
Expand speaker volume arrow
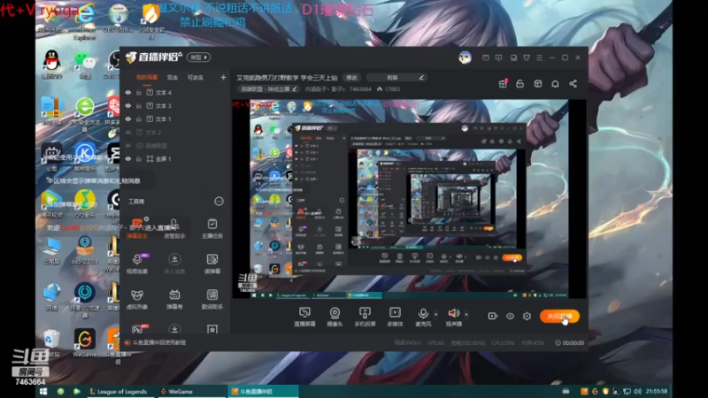(x=466, y=314)
